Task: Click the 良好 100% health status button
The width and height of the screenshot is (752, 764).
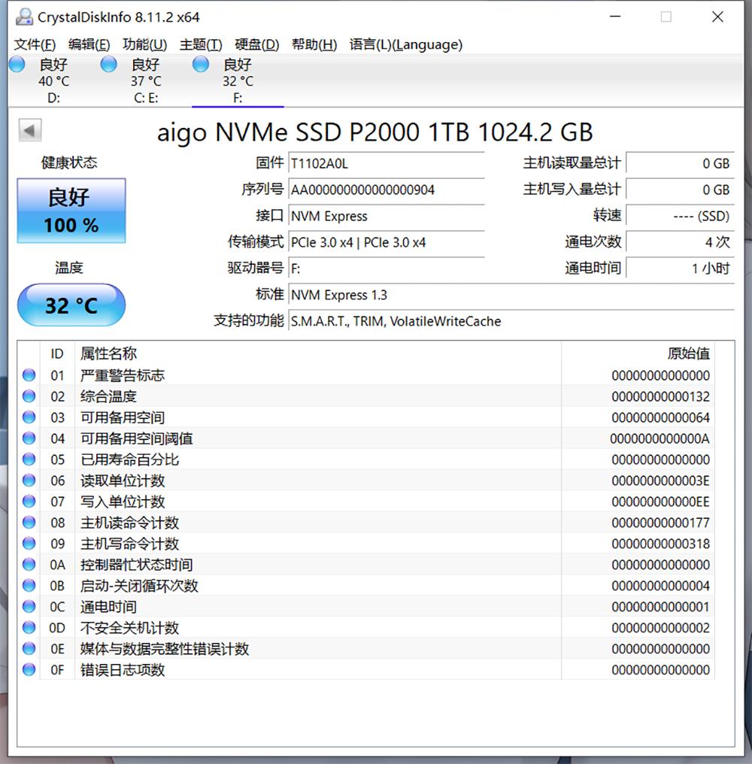Action: click(71, 211)
